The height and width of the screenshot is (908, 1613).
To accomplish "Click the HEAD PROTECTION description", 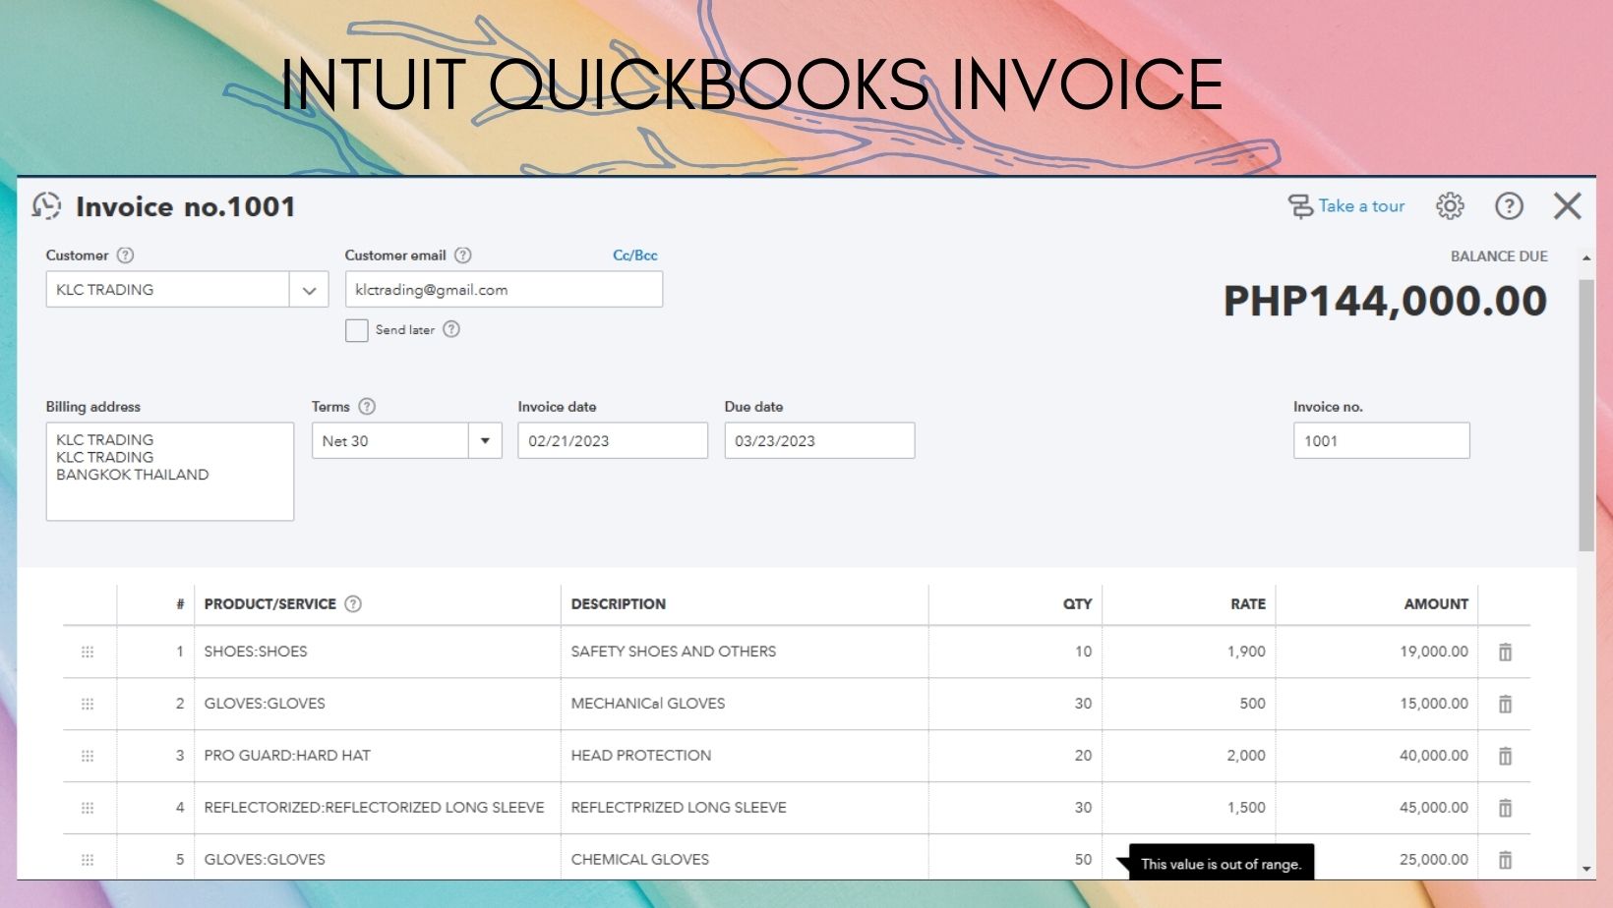I will (x=641, y=756).
